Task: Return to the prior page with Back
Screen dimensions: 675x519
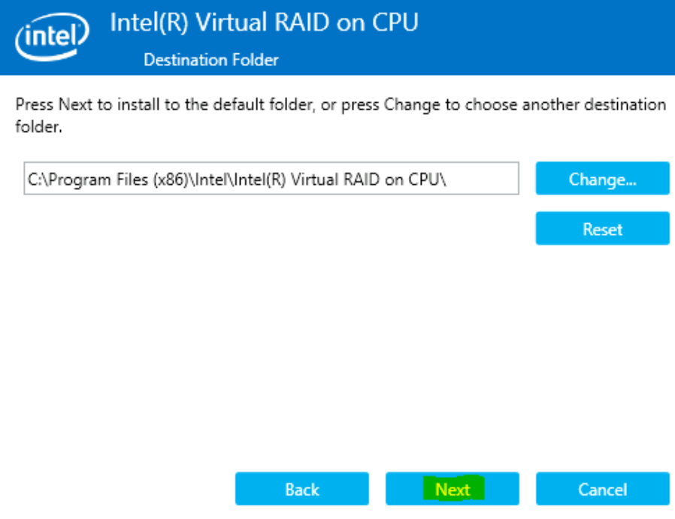Action: (x=301, y=489)
